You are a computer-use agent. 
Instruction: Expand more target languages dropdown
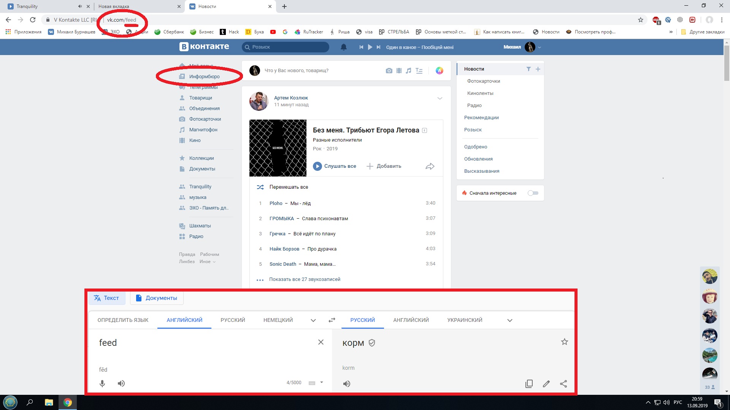510,320
